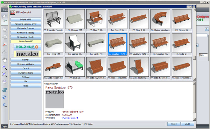Select the arrow pointer tool
210x129 pixels.
tap(5, 30)
